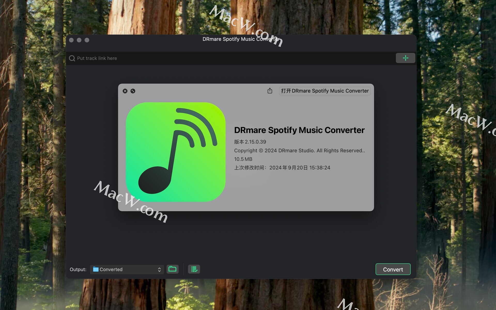Click the main window title bar text
This screenshot has width=496, height=310.
pos(241,39)
